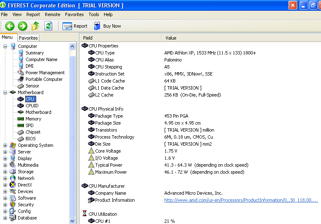321x224 pixels.
Task: Select the Sensor icon in tree
Action: tap(21, 86)
